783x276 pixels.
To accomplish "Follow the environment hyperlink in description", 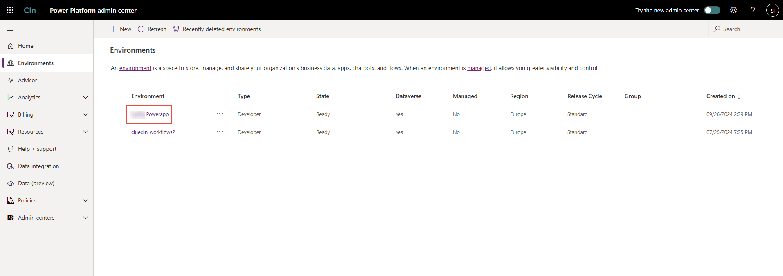I will pyautogui.click(x=135, y=68).
